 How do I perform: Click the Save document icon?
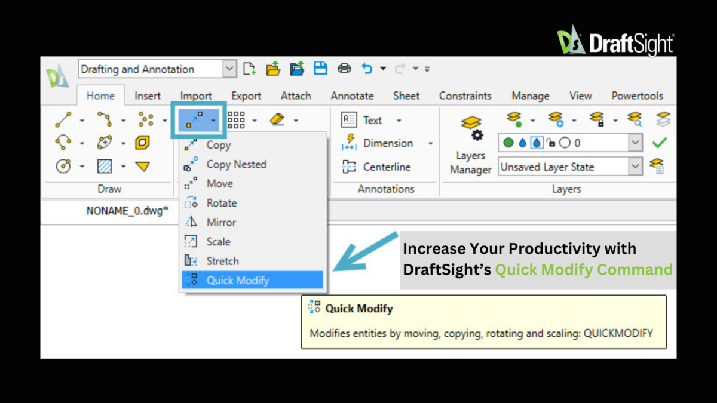[320, 68]
